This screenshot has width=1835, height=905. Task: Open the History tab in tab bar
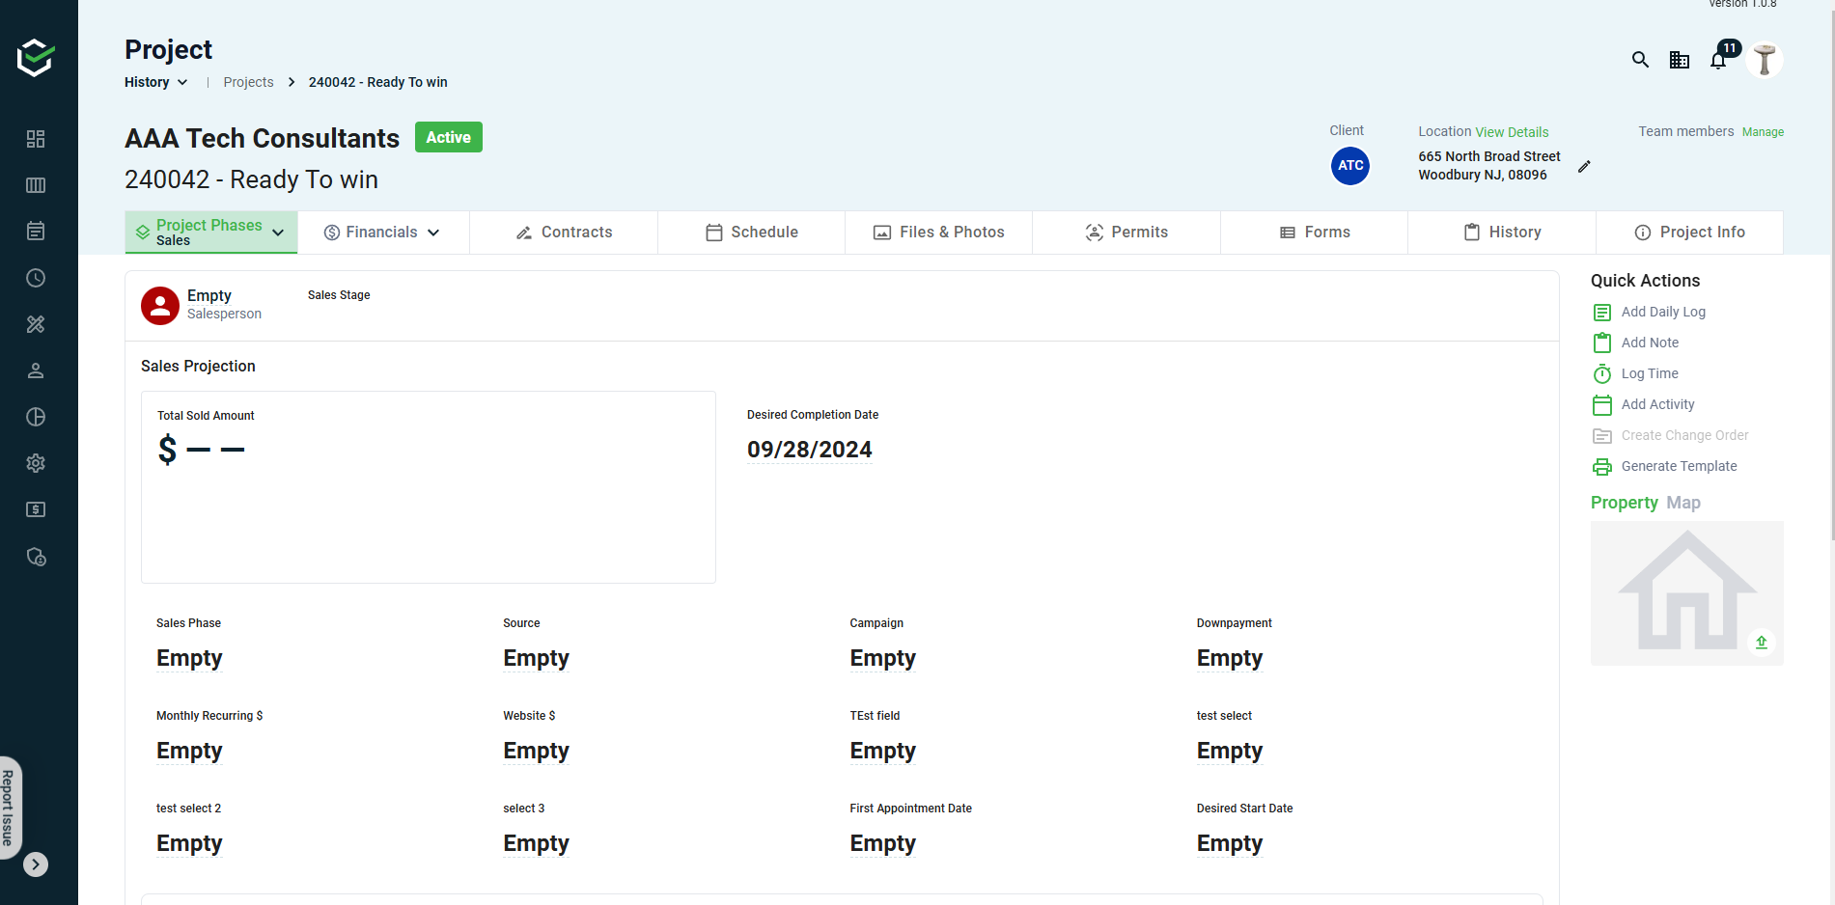(x=1502, y=233)
